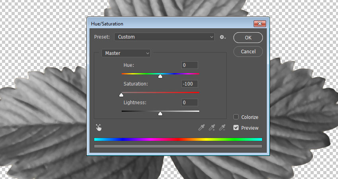Image resolution: width=338 pixels, height=179 pixels.
Task: Confirm changes with the OK button
Action: [248, 37]
